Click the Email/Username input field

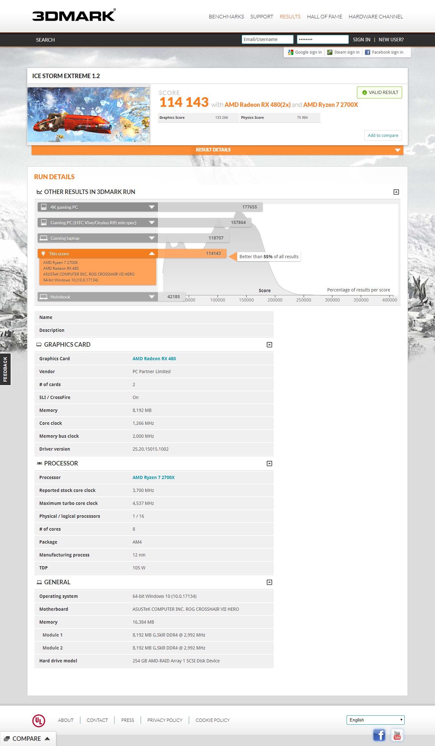tap(267, 39)
